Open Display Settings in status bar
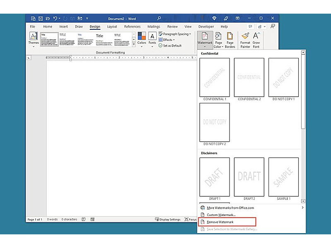 coord(168,219)
